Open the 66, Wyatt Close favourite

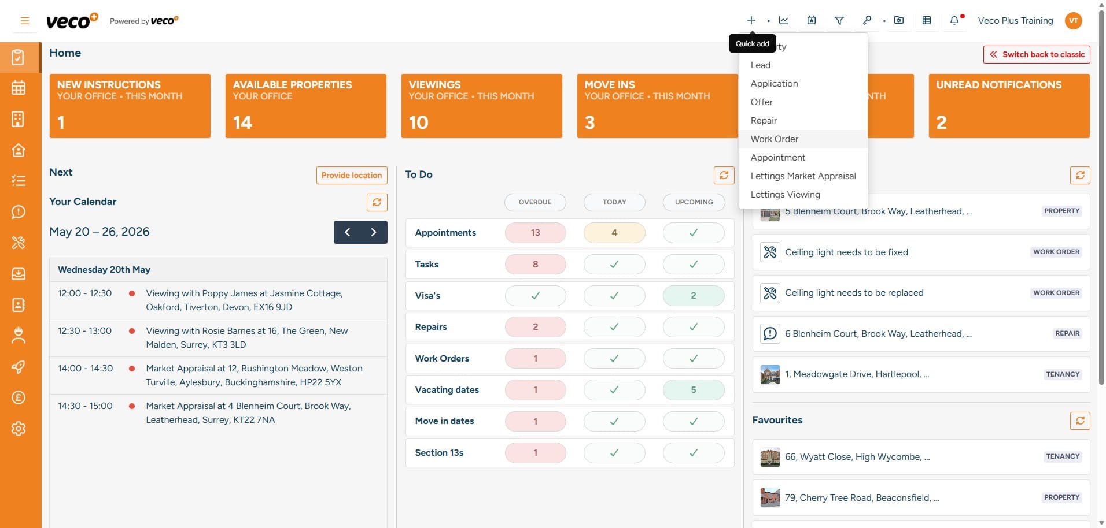[921, 457]
